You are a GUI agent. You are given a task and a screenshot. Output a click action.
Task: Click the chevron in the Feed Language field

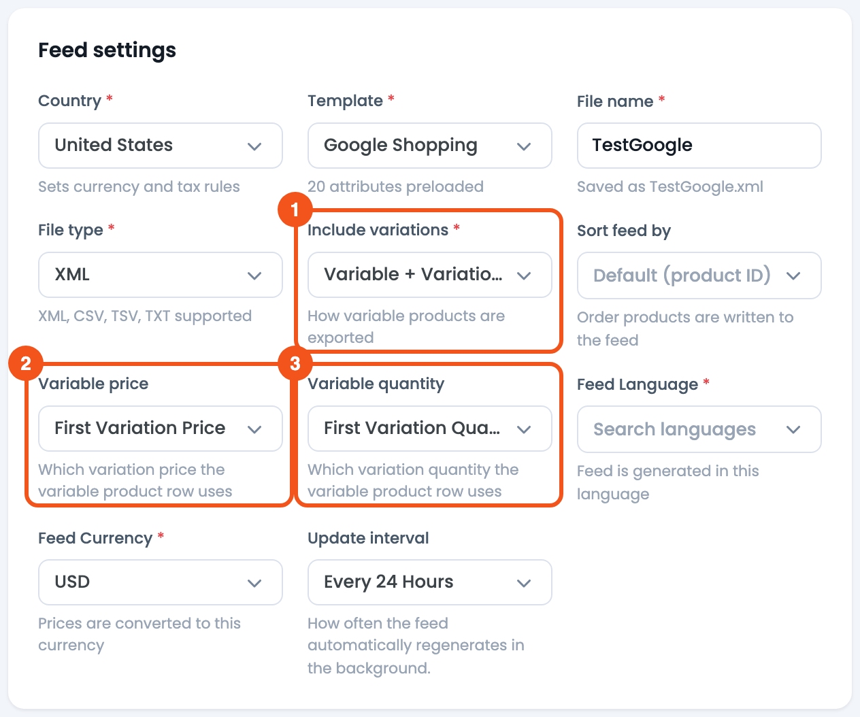pyautogui.click(x=793, y=429)
